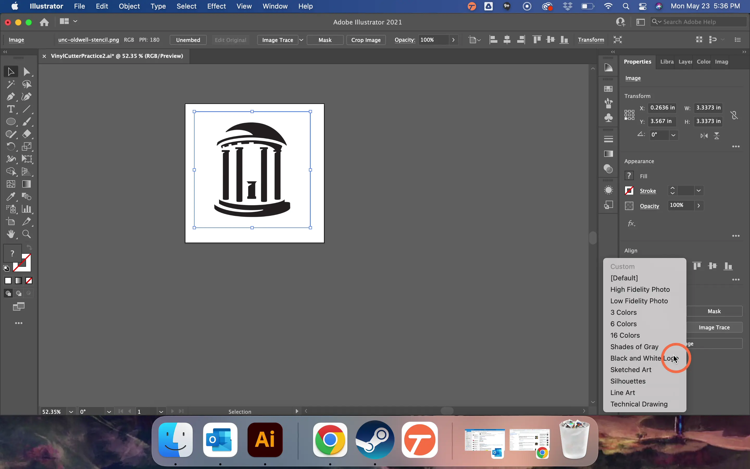Click the Stroke swatch in Appearance
The height and width of the screenshot is (469, 750).
point(629,191)
